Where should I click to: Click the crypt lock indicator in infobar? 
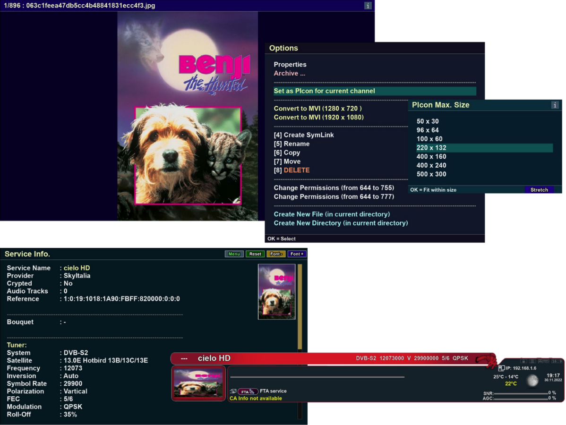(523, 361)
